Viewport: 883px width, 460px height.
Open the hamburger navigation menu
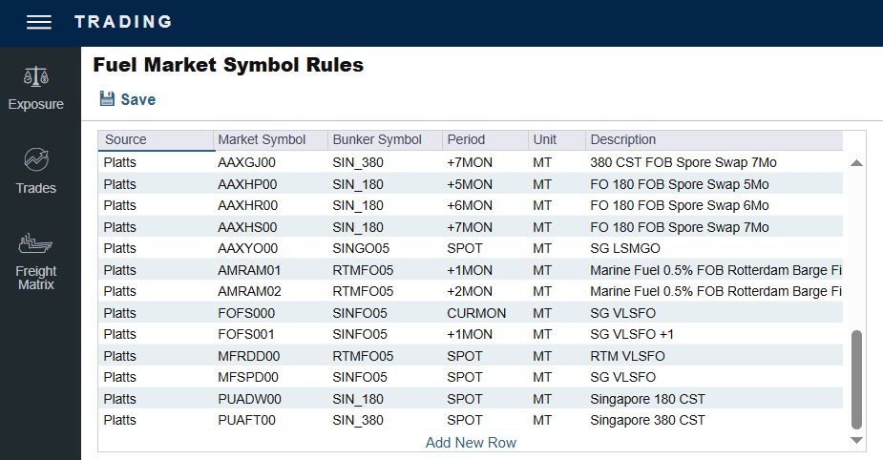38,22
